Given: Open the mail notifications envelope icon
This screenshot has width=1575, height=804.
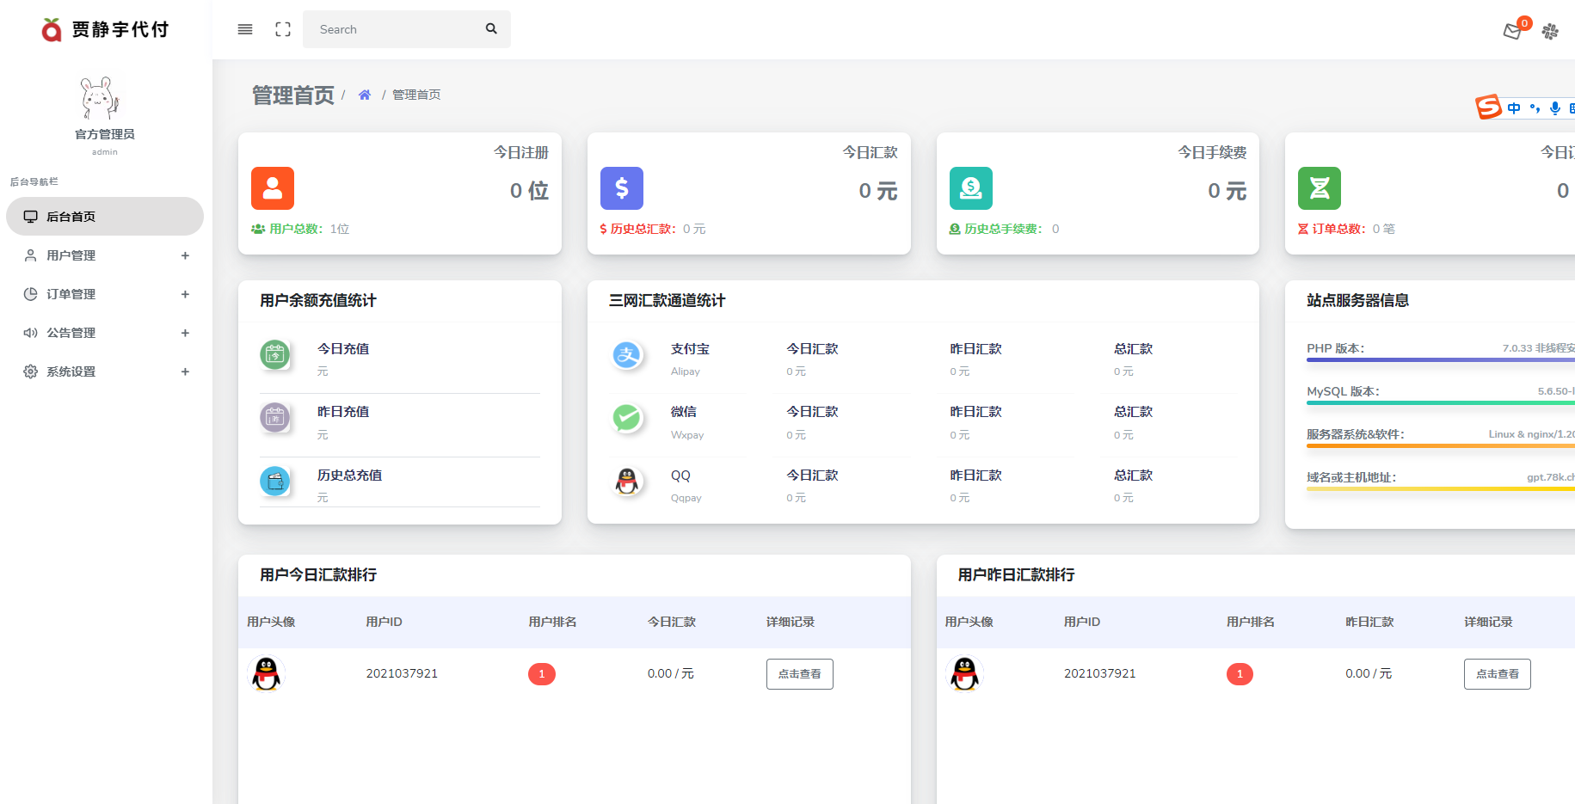Looking at the screenshot, I should click(1512, 32).
